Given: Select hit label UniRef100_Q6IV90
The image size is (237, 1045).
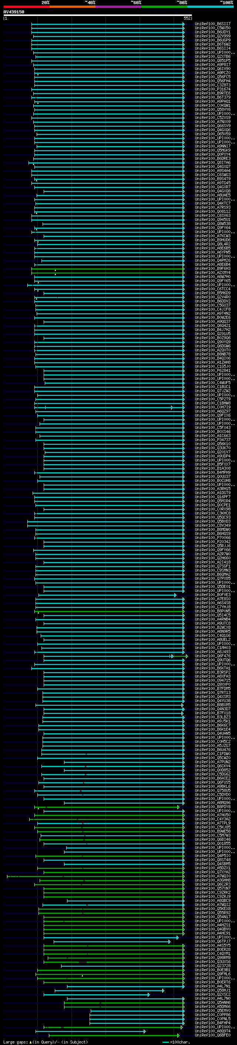Looking at the screenshot, I should (212, 69).
